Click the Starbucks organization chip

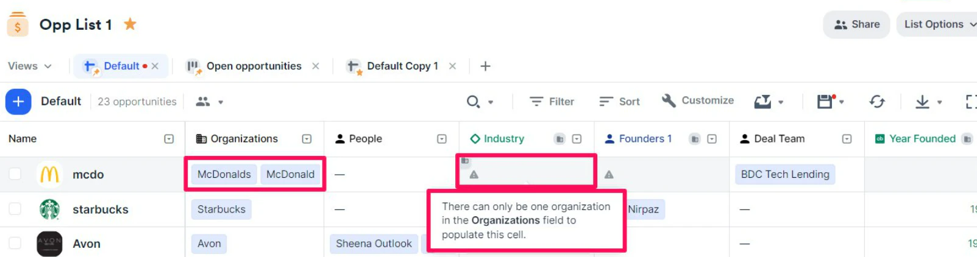click(221, 209)
